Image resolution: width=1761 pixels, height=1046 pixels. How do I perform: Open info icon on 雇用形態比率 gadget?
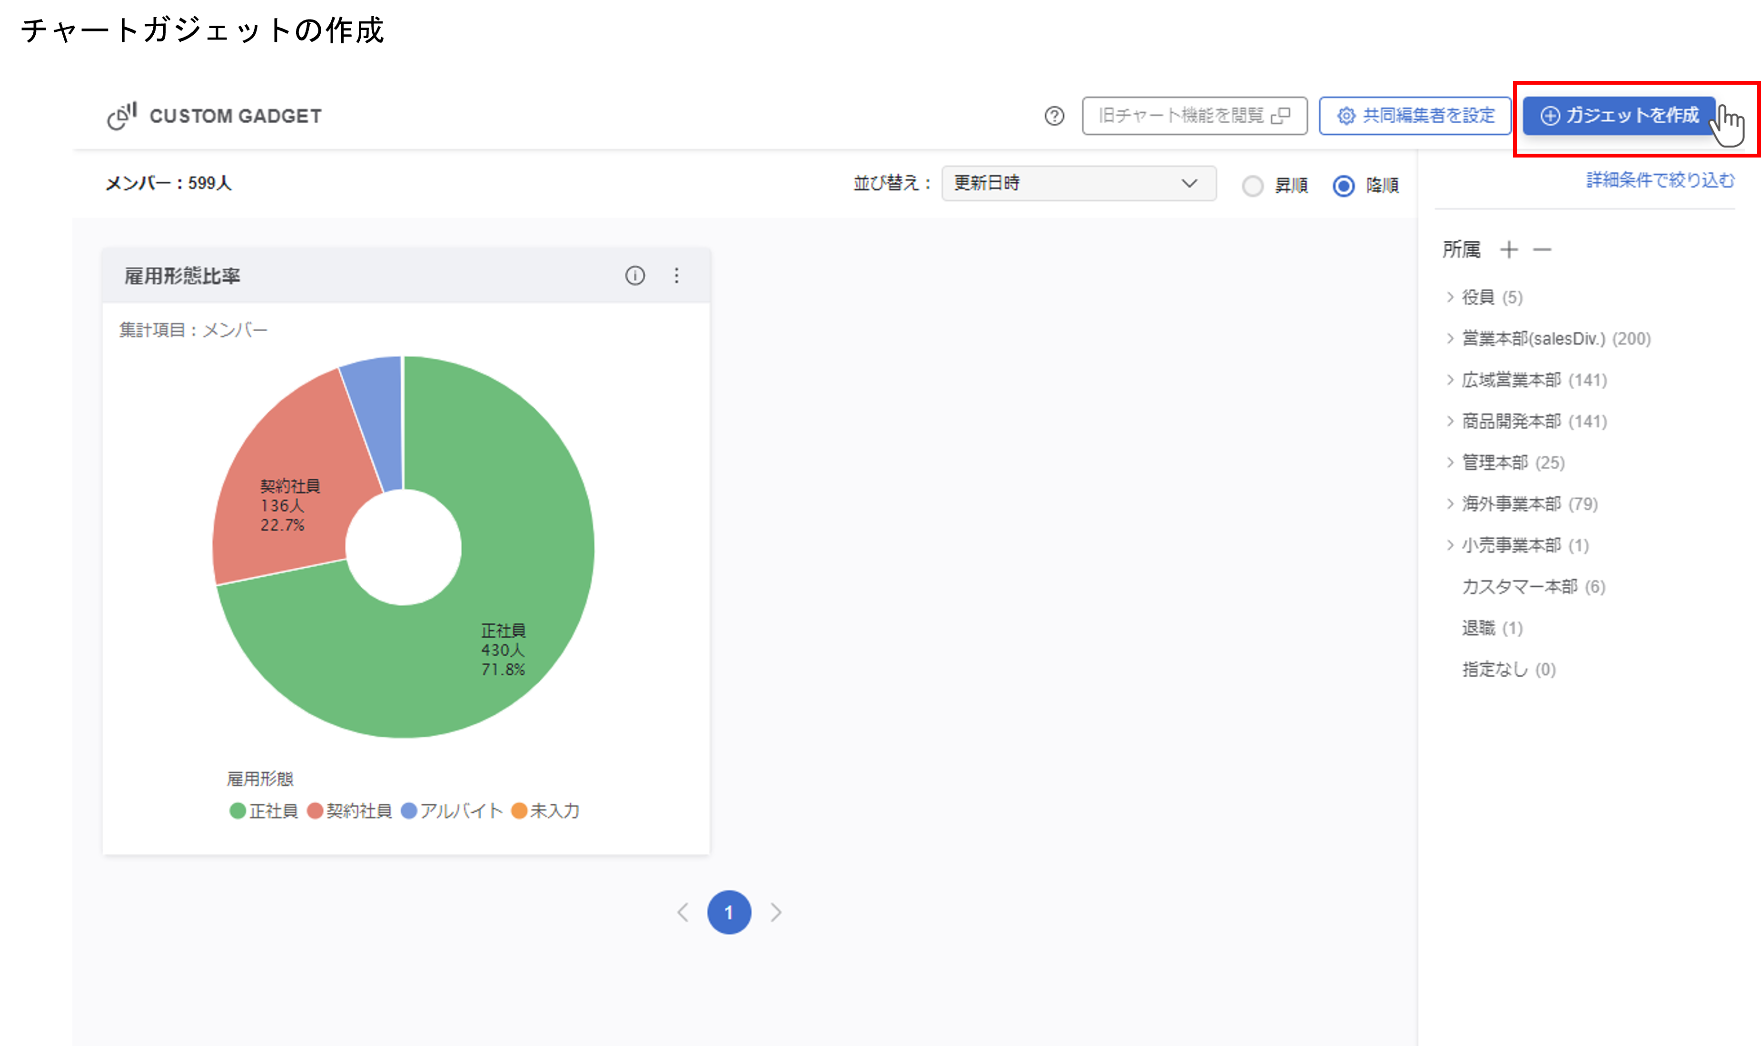(634, 276)
